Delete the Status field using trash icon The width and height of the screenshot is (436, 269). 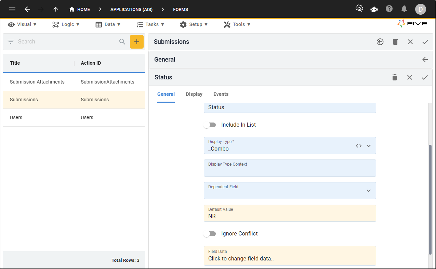395,77
